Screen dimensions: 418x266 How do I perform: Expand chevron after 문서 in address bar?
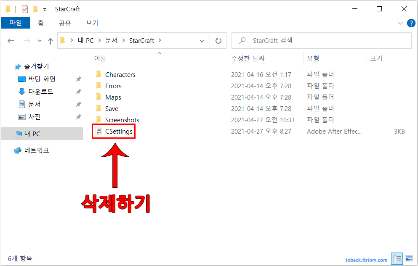[124, 40]
